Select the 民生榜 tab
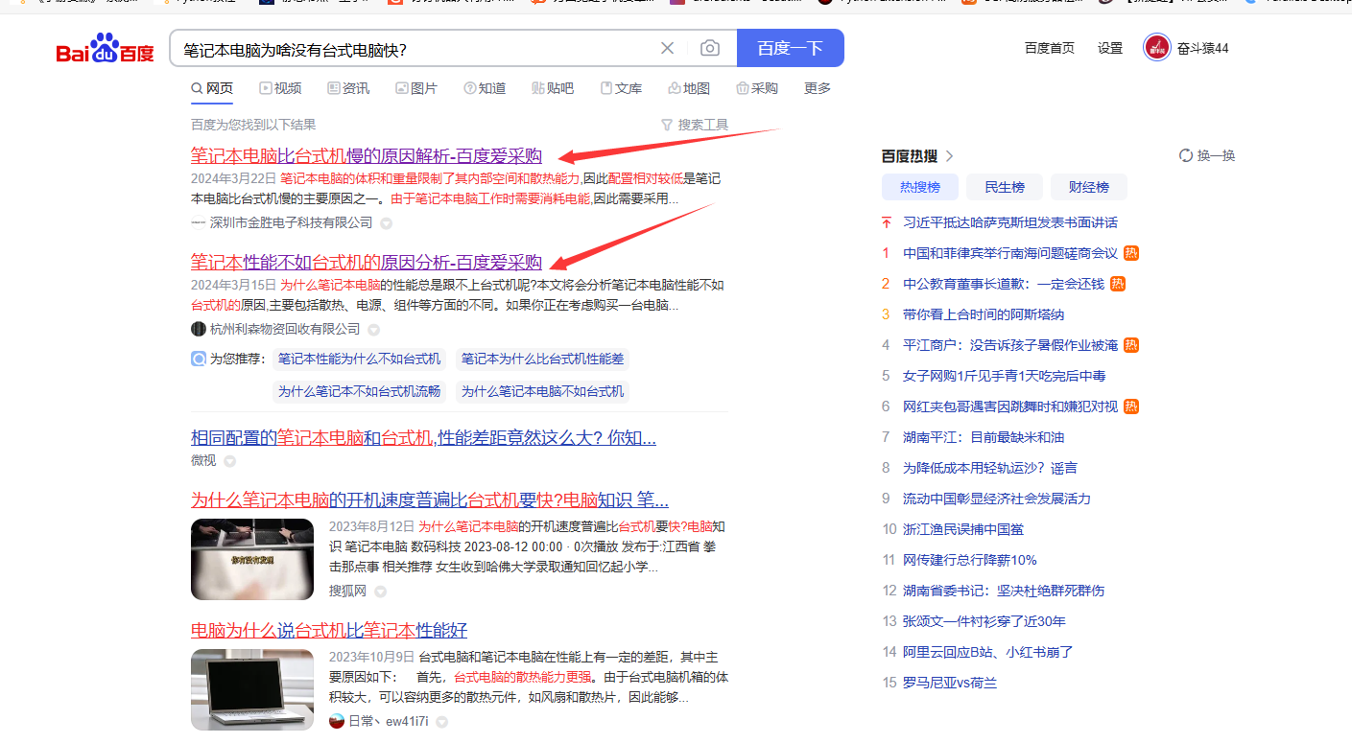The image size is (1352, 743). pos(1005,187)
